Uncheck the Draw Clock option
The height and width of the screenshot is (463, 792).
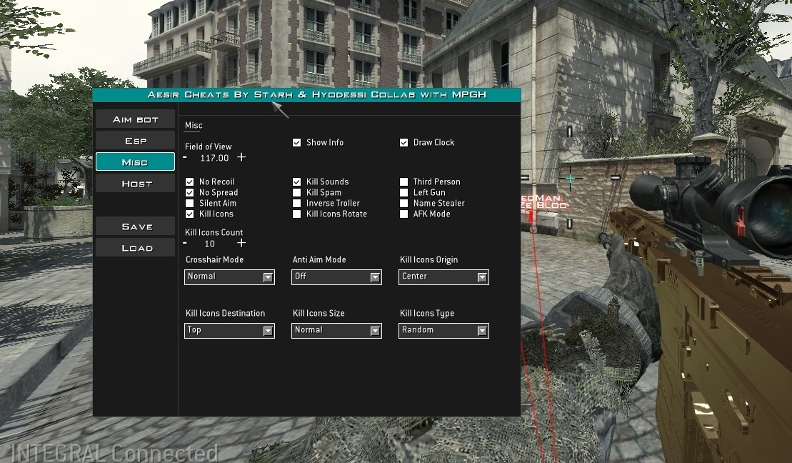404,142
